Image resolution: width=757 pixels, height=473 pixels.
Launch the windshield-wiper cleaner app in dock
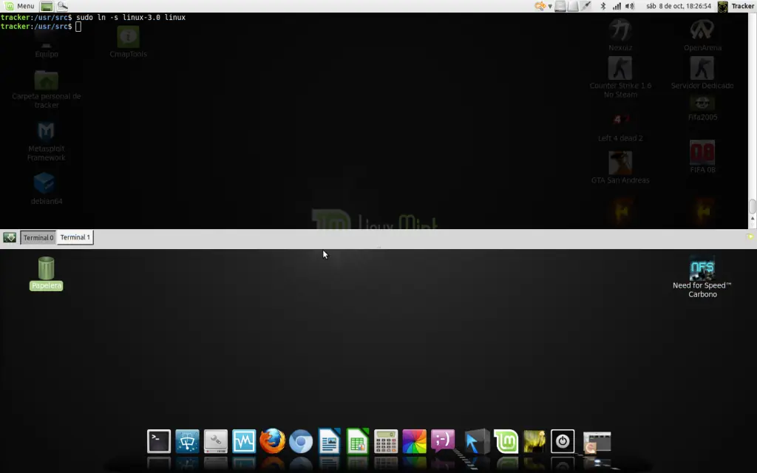[187, 441]
